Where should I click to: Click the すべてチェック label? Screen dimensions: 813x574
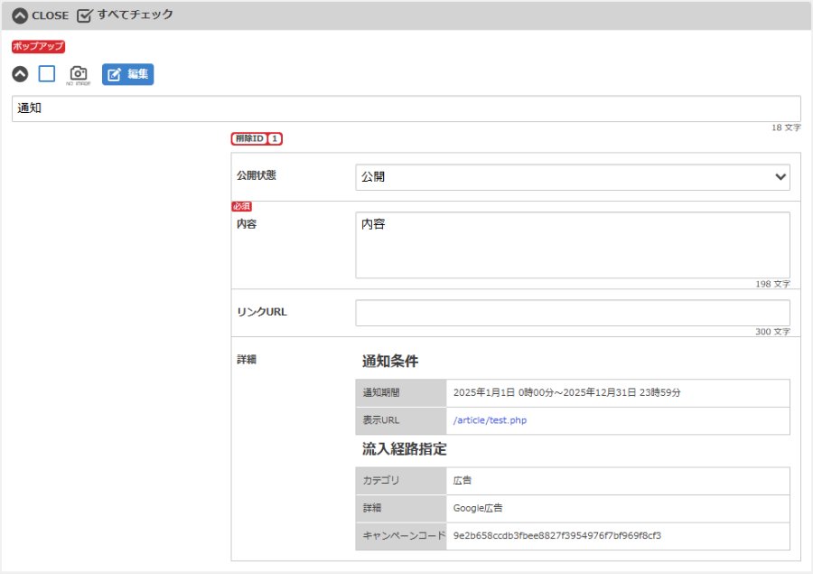click(135, 14)
